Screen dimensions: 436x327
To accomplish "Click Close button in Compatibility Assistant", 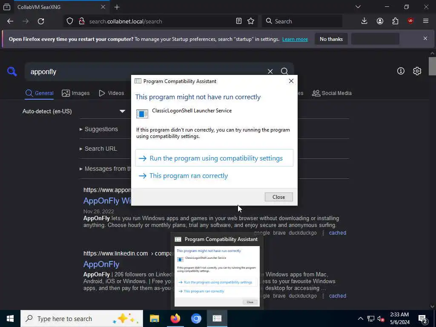I will pyautogui.click(x=278, y=197).
